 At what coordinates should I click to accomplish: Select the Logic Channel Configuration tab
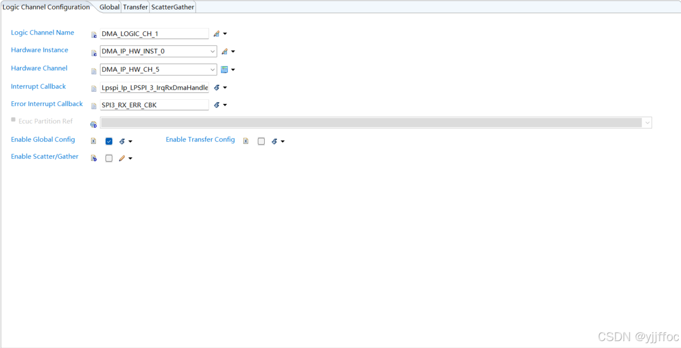click(x=46, y=7)
